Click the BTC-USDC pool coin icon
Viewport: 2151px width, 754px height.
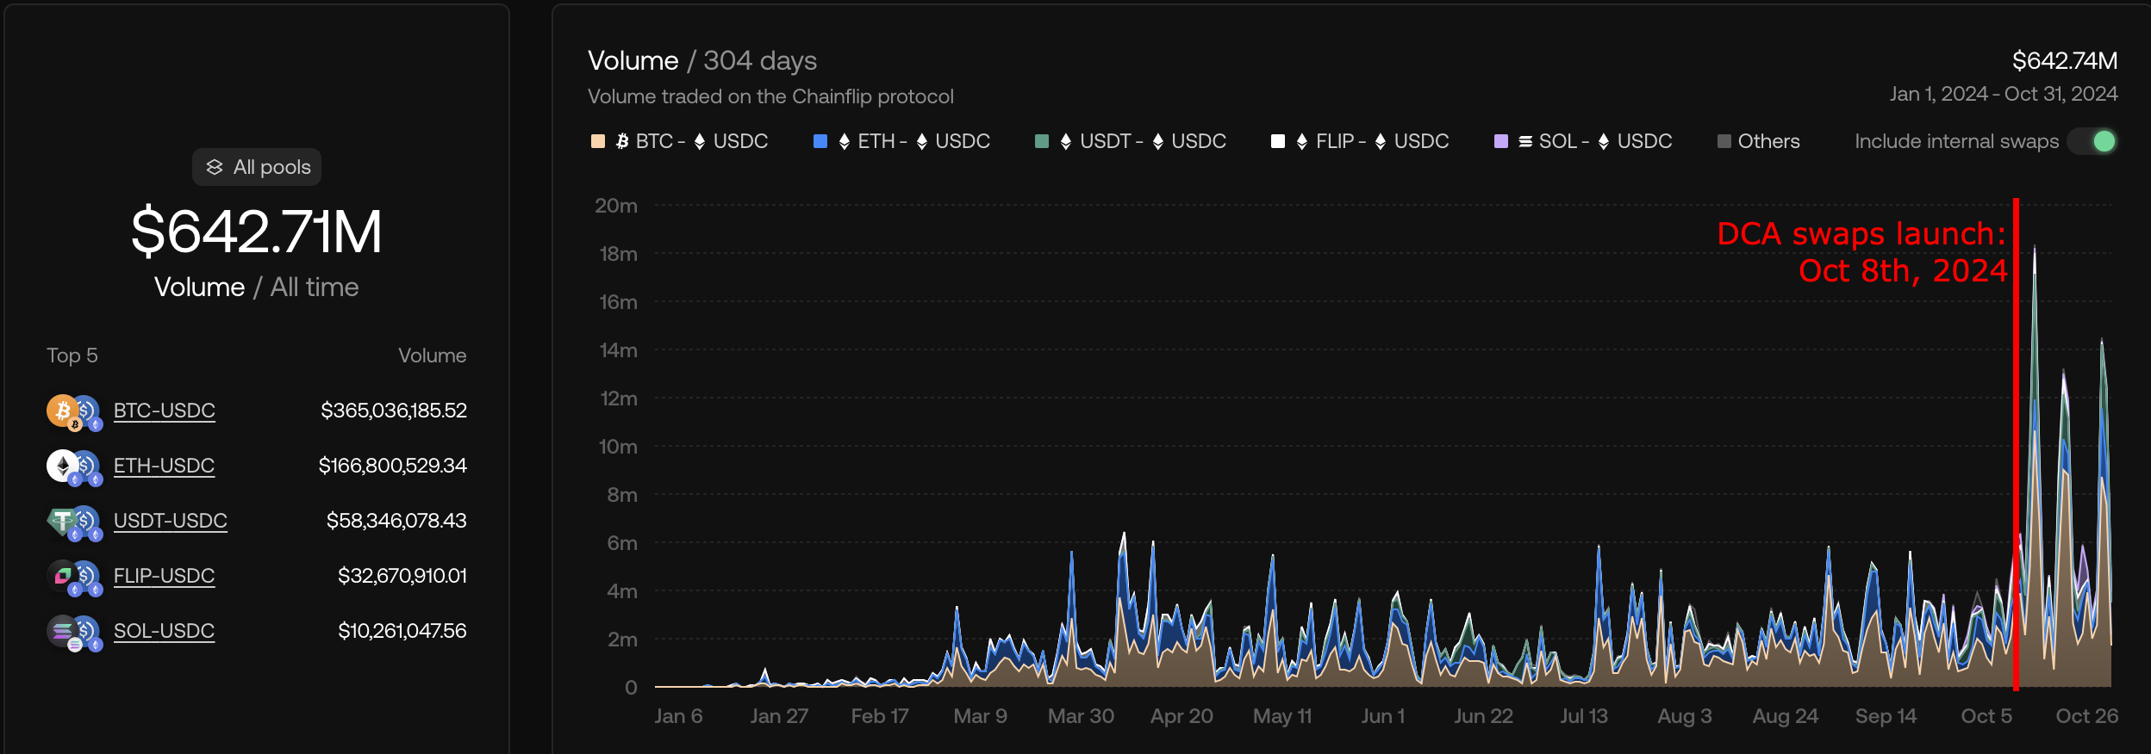[x=74, y=412]
